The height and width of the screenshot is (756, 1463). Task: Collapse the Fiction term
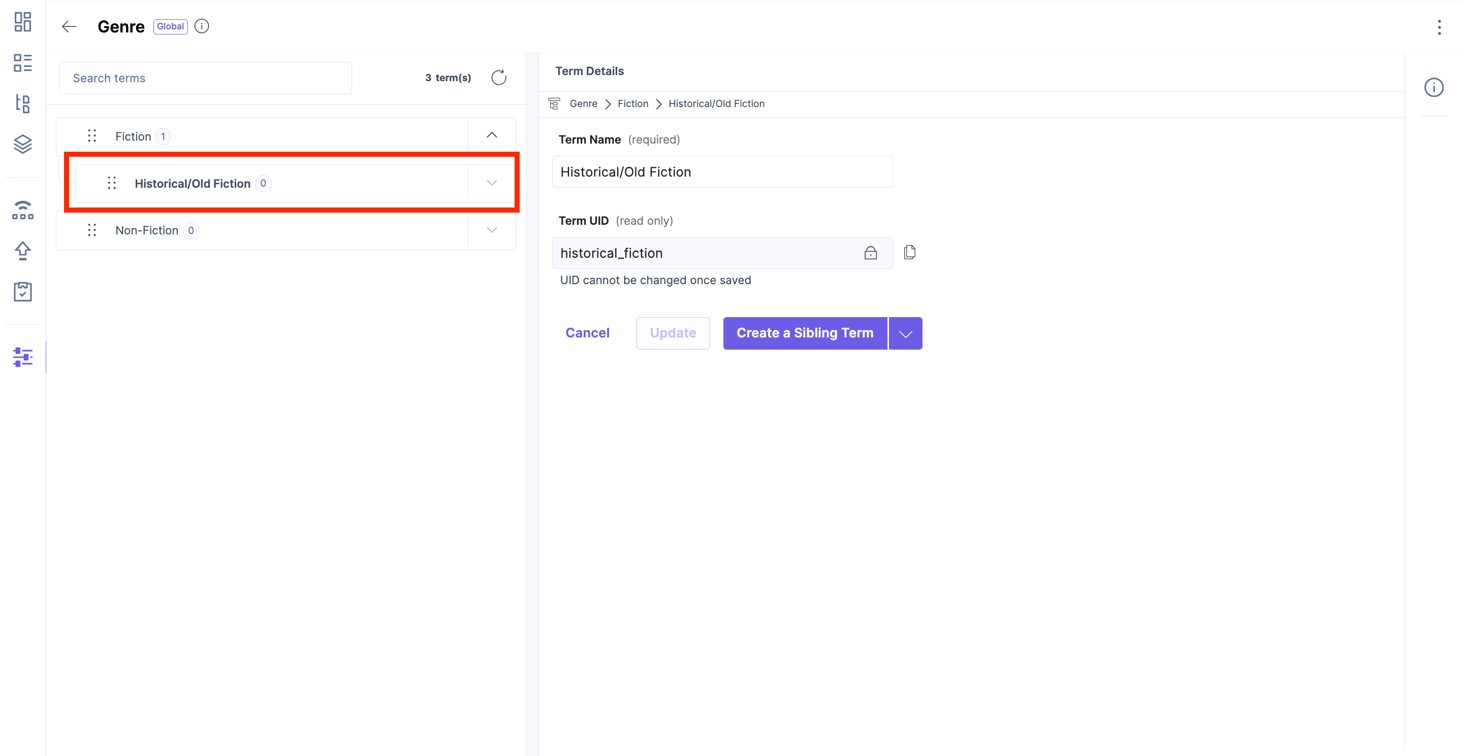492,135
